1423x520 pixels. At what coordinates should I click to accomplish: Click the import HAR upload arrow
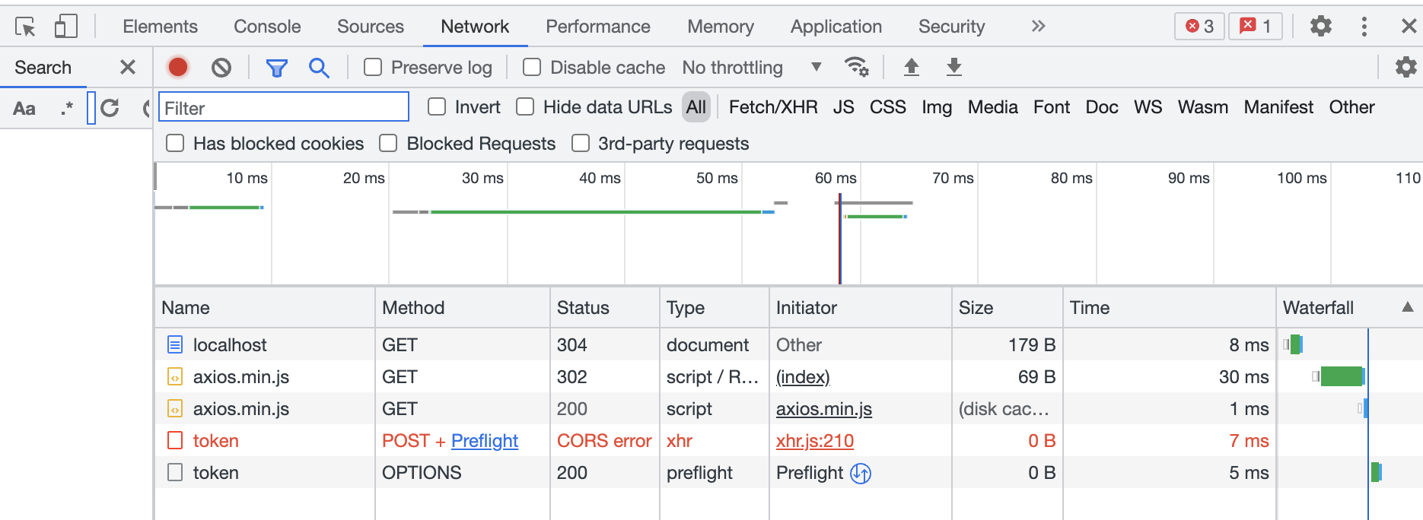(911, 68)
